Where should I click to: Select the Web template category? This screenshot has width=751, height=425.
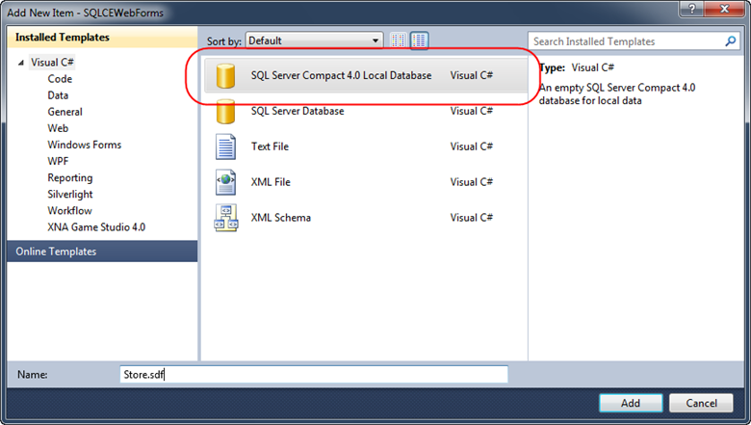(58, 128)
